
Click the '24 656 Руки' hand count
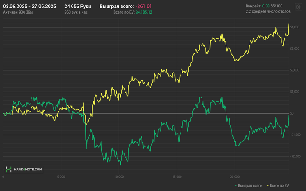78,7
